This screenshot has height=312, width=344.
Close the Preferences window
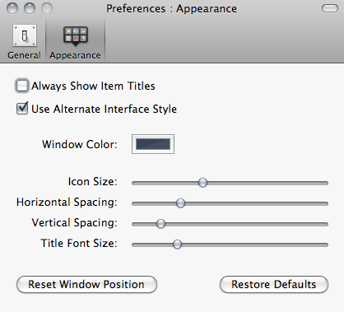[x=12, y=8]
